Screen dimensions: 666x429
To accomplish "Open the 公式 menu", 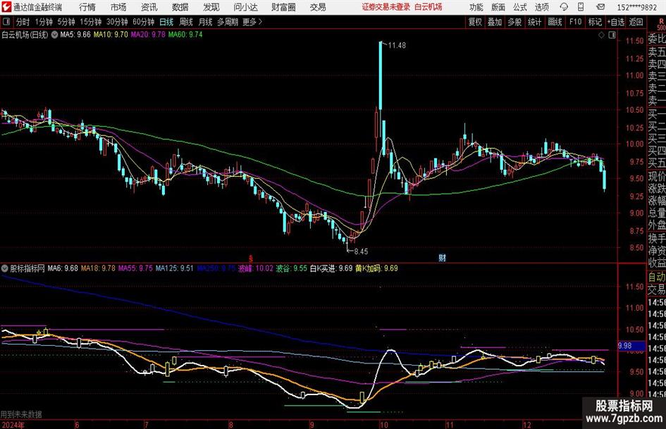I will pyautogui.click(x=519, y=7).
